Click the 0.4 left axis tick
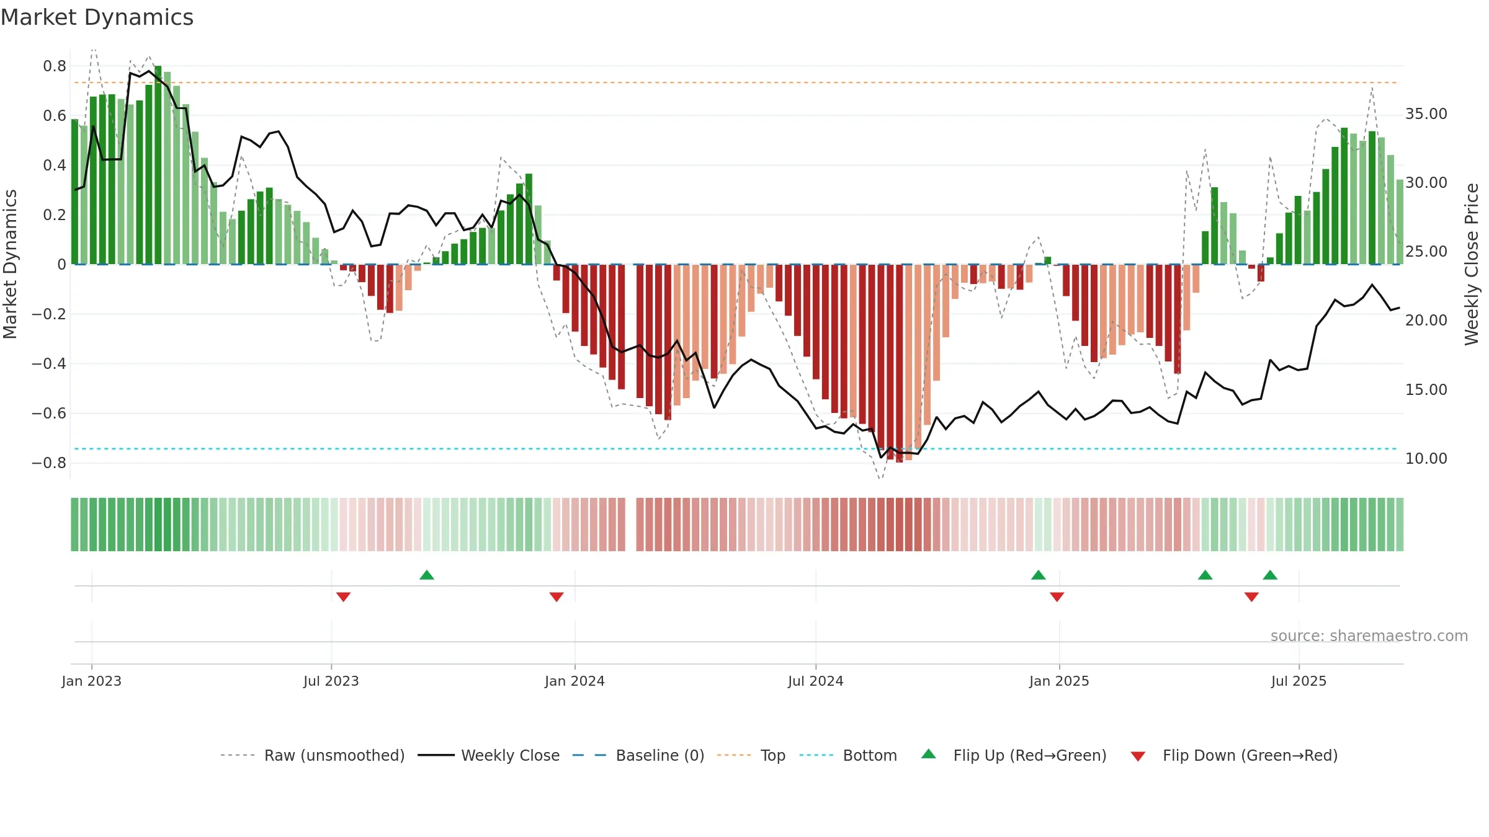This screenshot has width=1489, height=837. coord(55,165)
